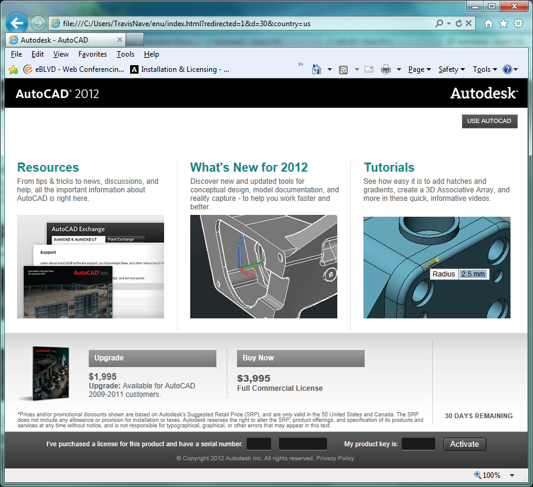The image size is (533, 487).
Task: Close the Autodesk - AutoCAD tab
Action: (120, 40)
